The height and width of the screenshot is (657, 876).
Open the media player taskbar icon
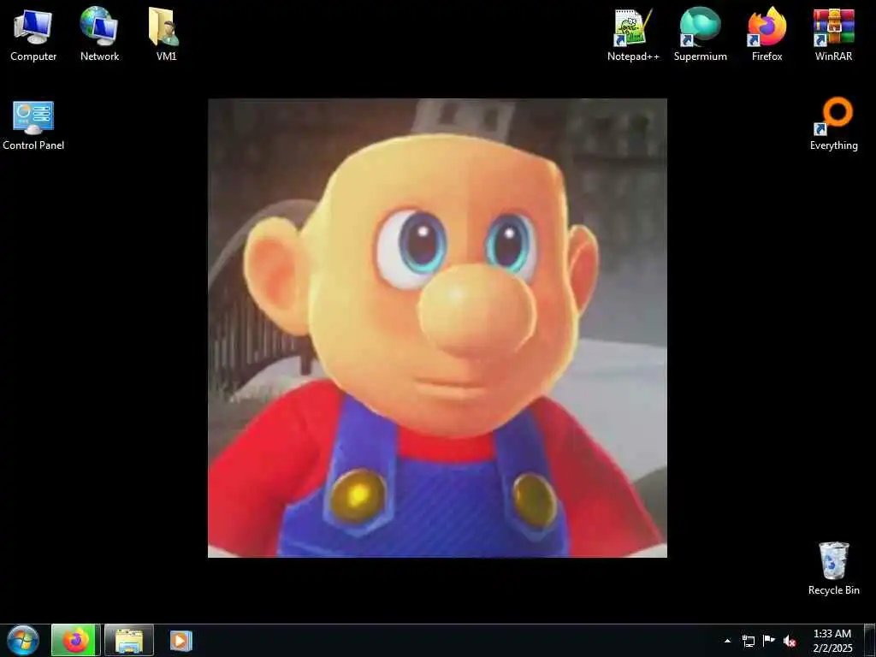pos(181,640)
